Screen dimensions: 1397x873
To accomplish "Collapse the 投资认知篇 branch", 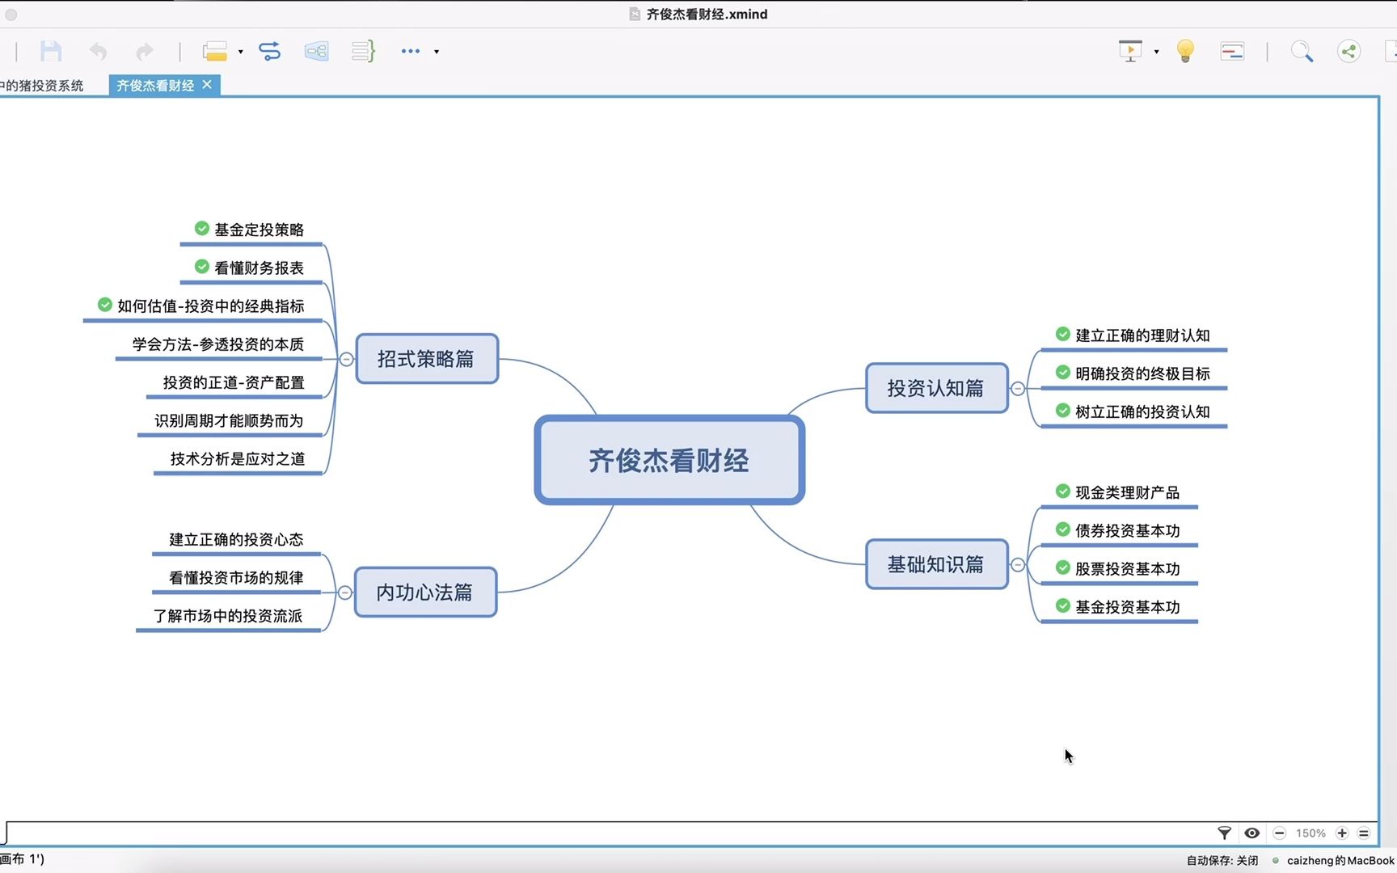I will coord(1018,389).
